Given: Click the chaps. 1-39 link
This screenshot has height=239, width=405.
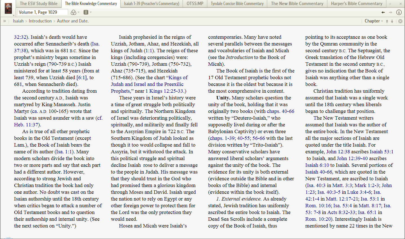Looking at the screenshot, I should point(222,138).
